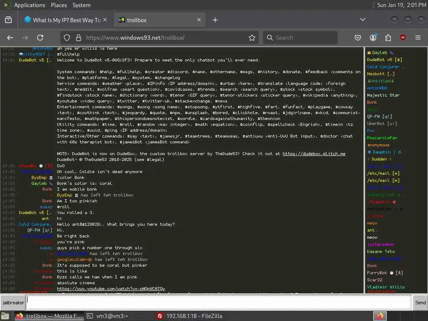Click the jailbreaker nickname button

coord(13,303)
